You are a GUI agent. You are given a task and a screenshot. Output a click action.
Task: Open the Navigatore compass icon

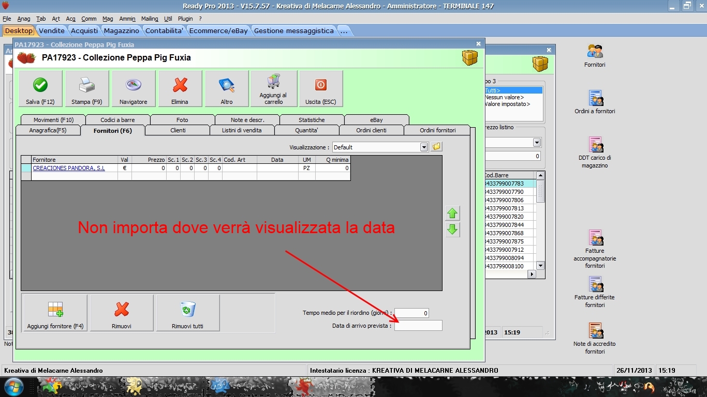[x=134, y=85]
